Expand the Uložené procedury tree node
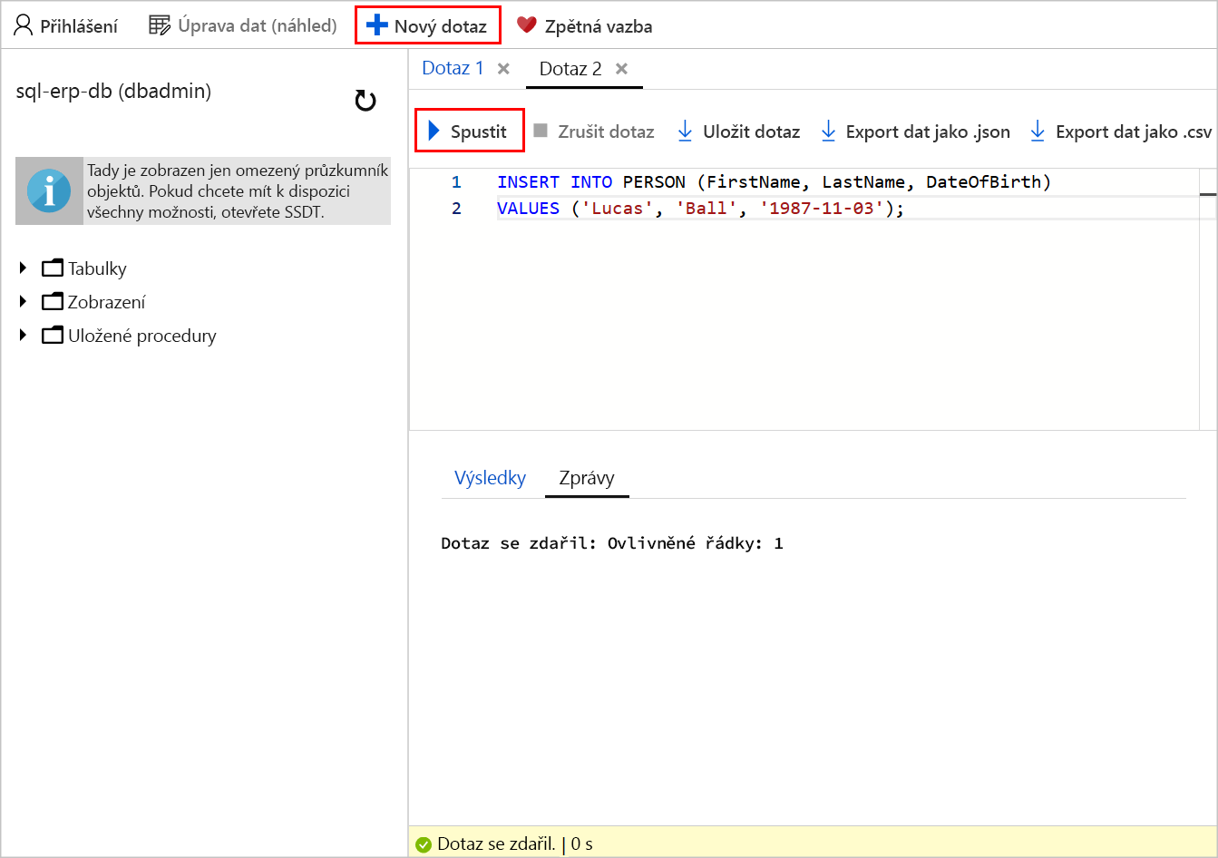The width and height of the screenshot is (1218, 858). 24,336
